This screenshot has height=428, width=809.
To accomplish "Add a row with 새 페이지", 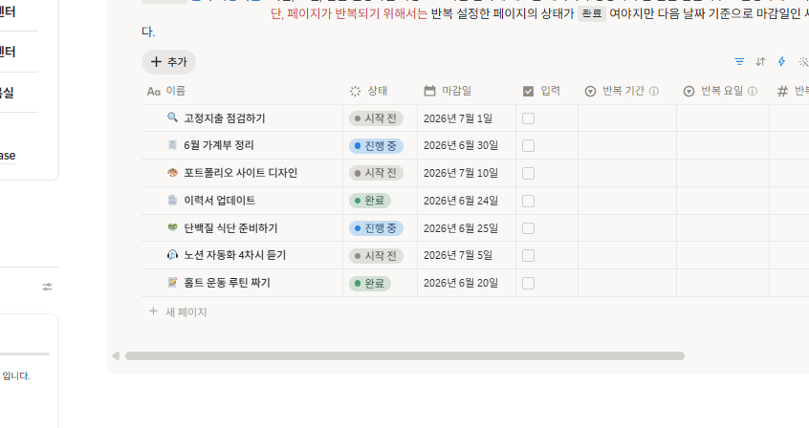I will (178, 312).
